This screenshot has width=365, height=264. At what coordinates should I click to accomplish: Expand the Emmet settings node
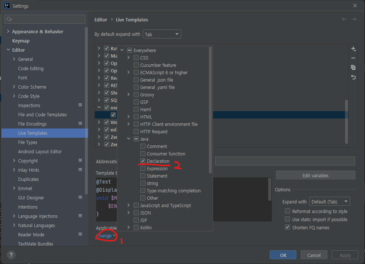coord(14,188)
